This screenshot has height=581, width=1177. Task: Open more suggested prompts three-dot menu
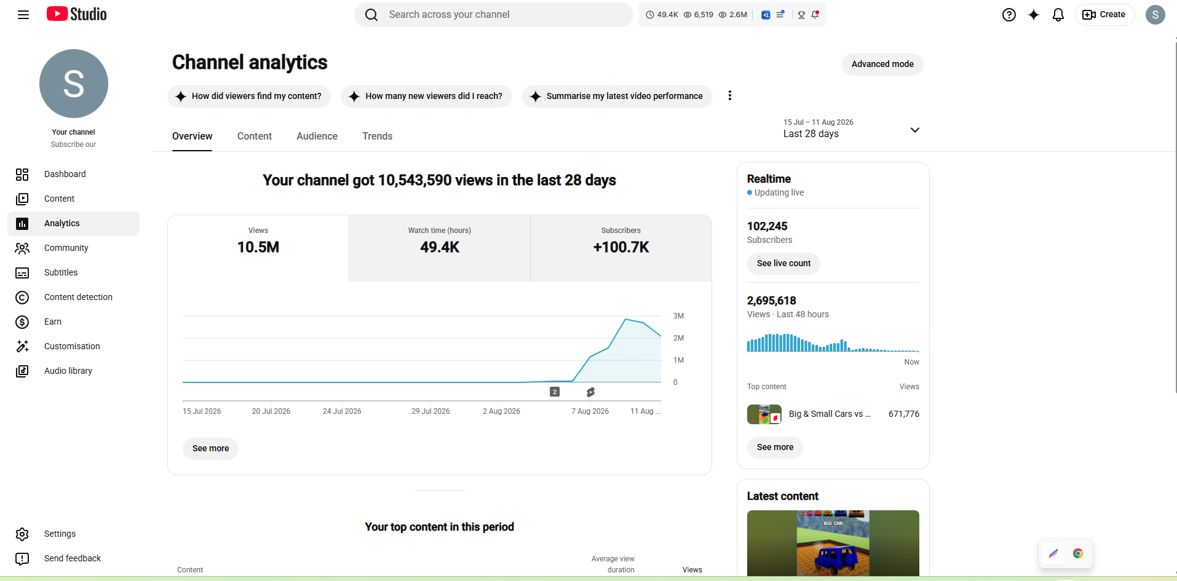click(x=729, y=96)
